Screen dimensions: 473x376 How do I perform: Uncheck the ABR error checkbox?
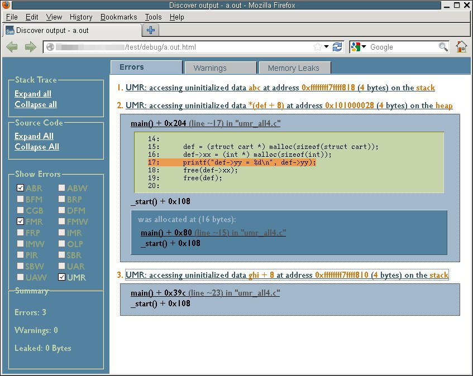click(21, 188)
